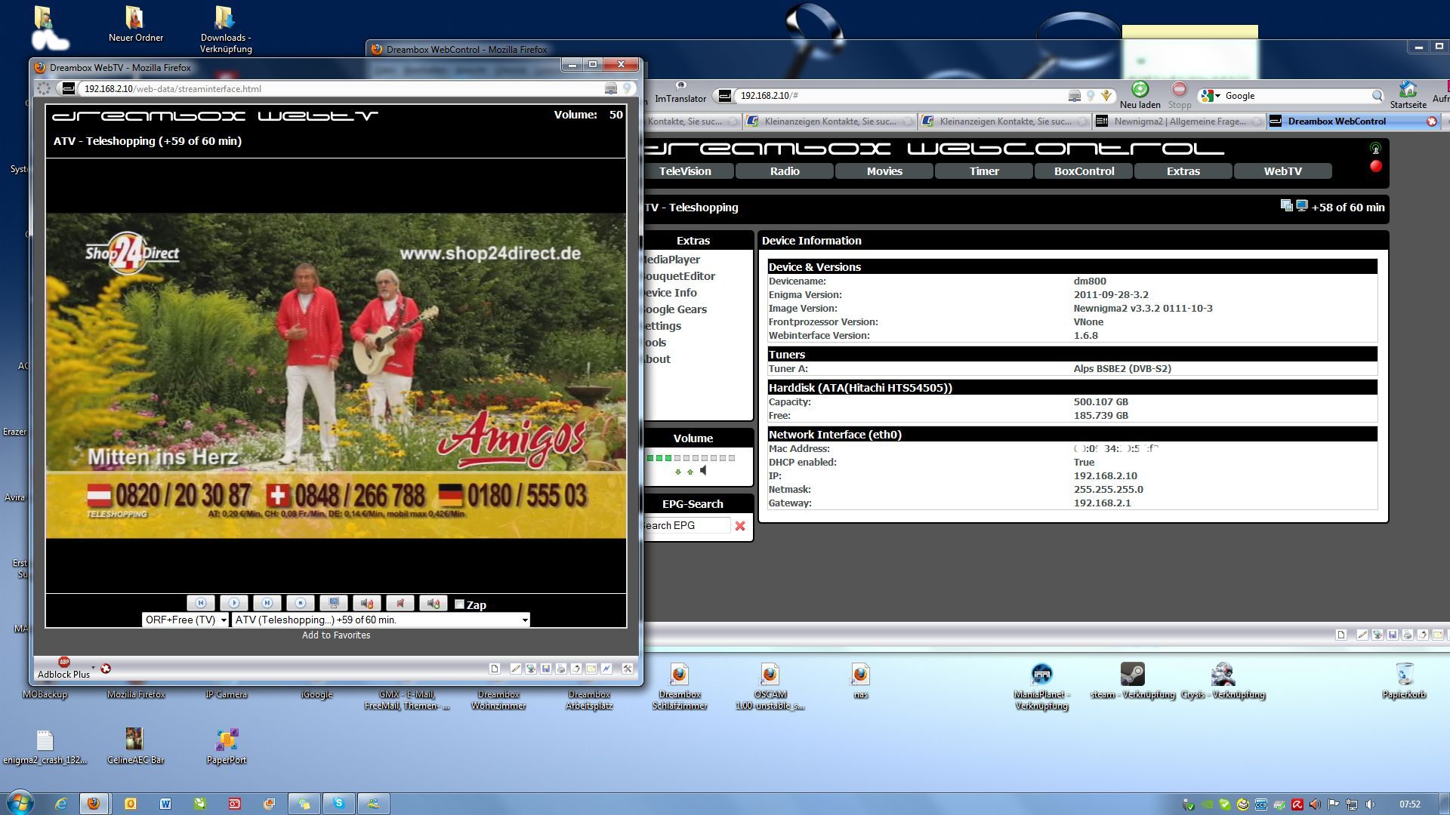
Task: Click MediaPlayer in Extras sidebar
Action: (x=671, y=260)
